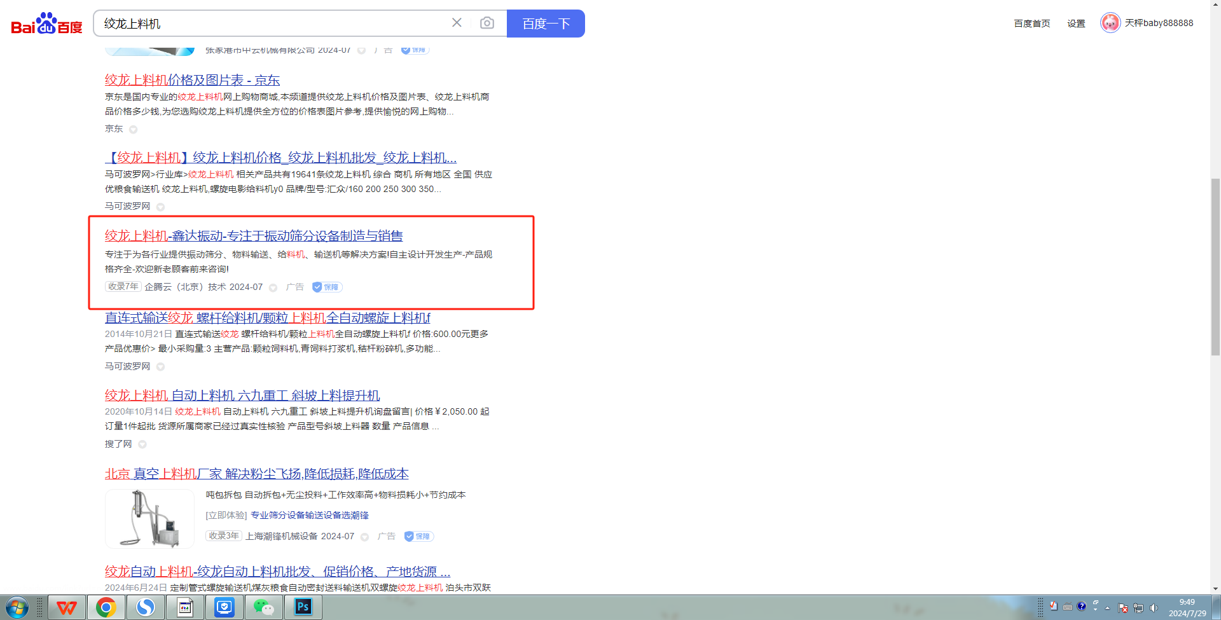Open the blue monitor app in taskbar
The height and width of the screenshot is (620, 1221).
click(x=224, y=608)
